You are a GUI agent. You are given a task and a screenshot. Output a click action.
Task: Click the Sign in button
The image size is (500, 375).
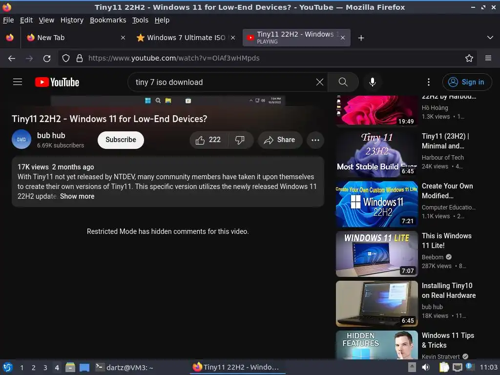[467, 82]
